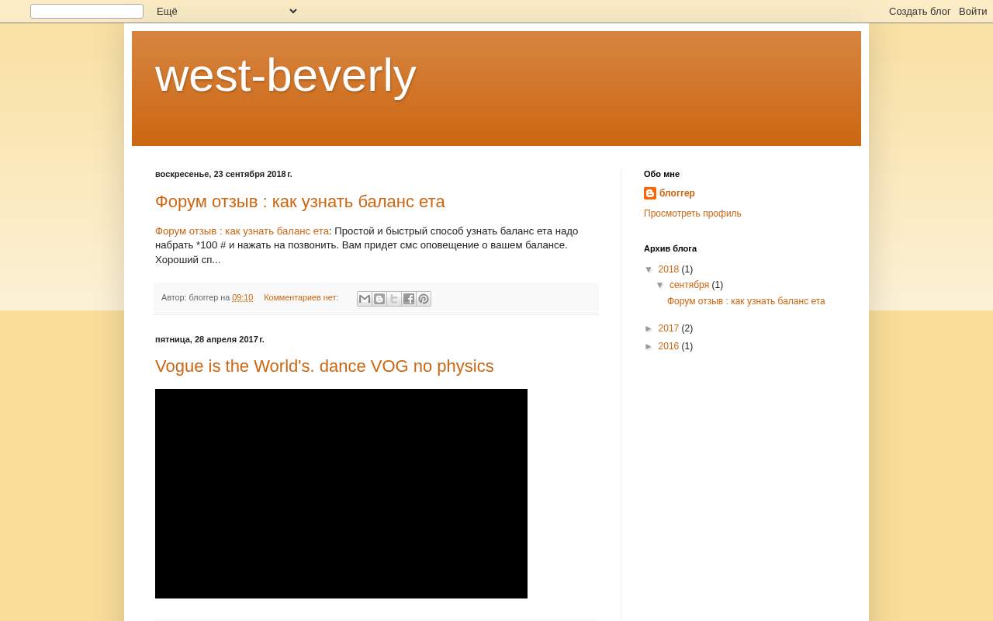Open the 09:10 post timestamp link
The image size is (993, 621).
tap(243, 297)
